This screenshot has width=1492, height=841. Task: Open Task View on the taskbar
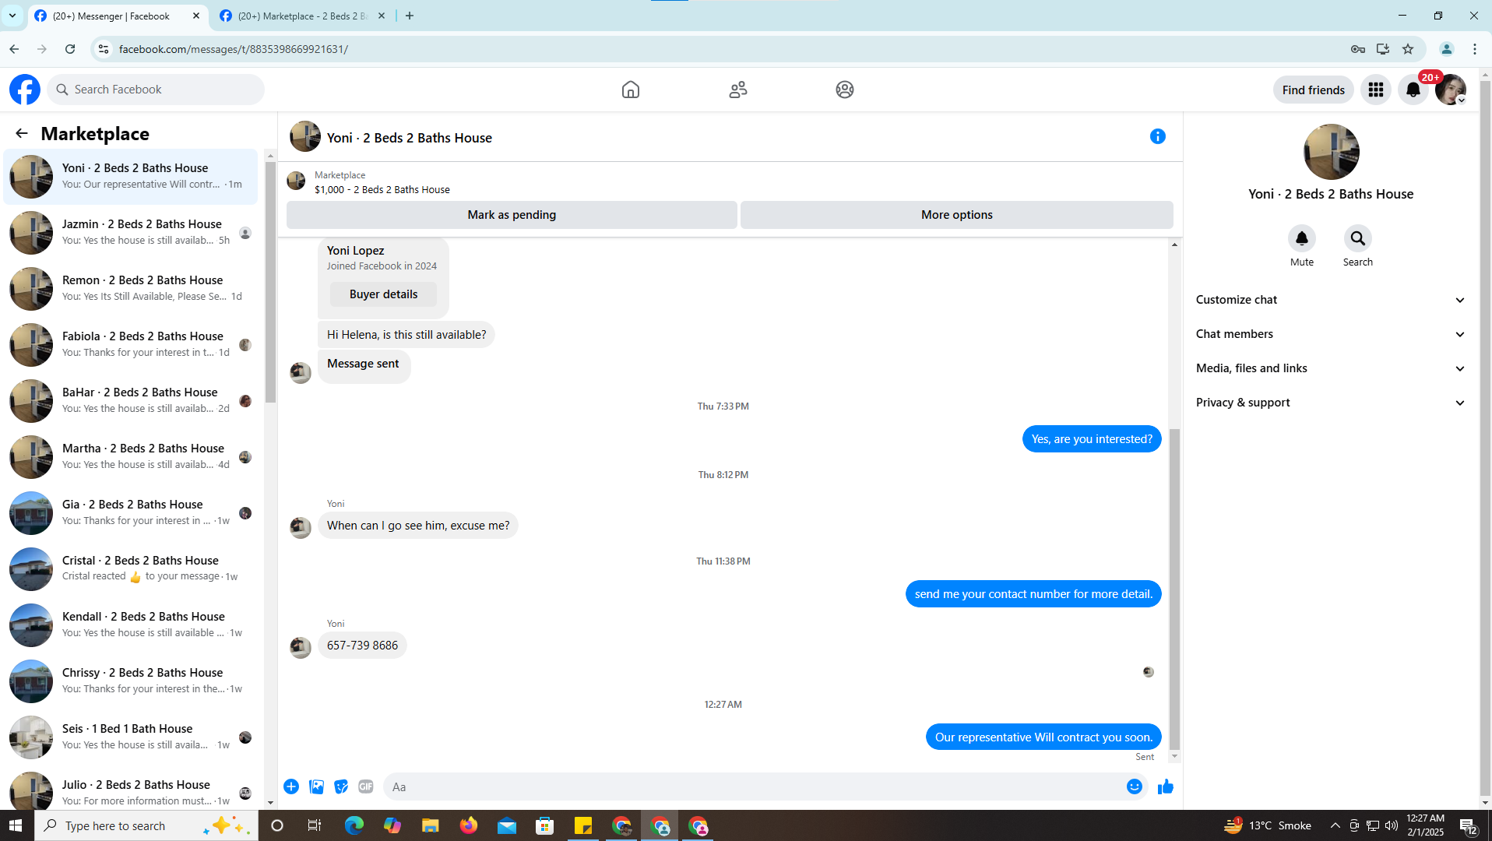(x=315, y=825)
